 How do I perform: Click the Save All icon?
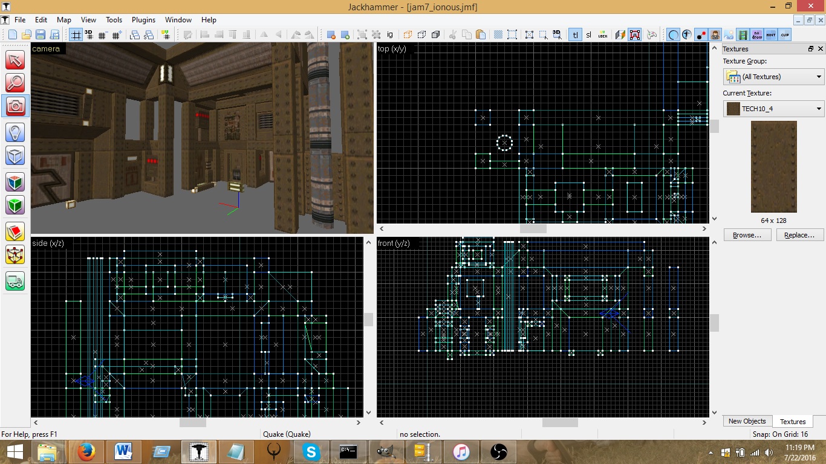[x=54, y=34]
